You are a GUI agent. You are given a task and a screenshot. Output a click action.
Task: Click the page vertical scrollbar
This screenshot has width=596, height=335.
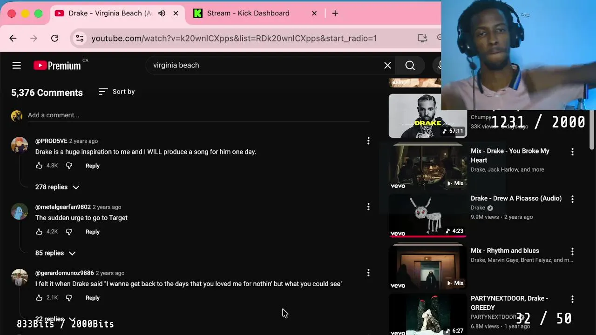coord(592,130)
